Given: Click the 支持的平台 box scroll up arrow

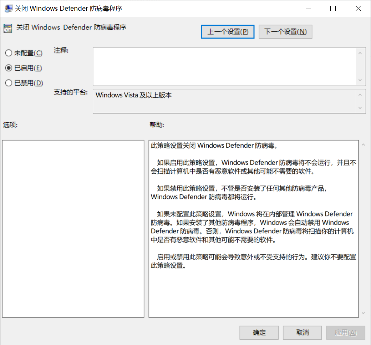Looking at the screenshot, I should coord(360,95).
